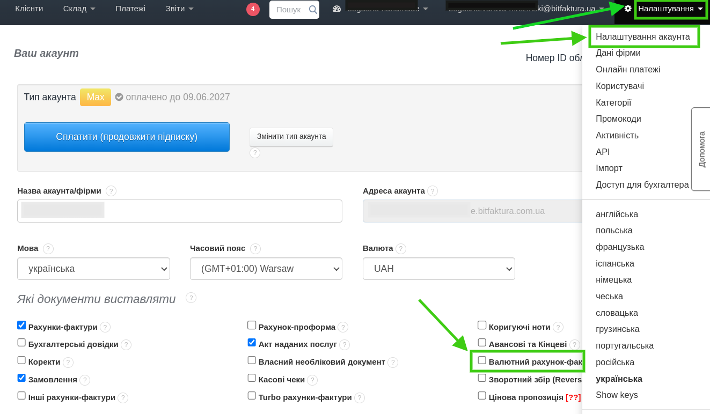Switch interface language to англійська
This screenshot has height=414, width=710.
coord(617,215)
